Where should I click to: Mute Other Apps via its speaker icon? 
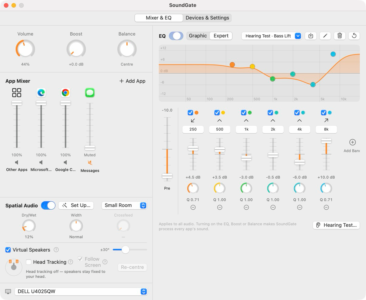pyautogui.click(x=17, y=162)
